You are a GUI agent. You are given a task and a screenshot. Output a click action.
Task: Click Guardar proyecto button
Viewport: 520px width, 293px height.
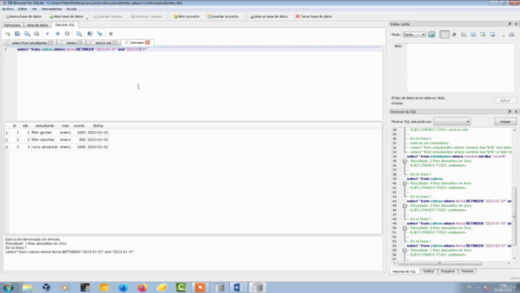click(223, 16)
